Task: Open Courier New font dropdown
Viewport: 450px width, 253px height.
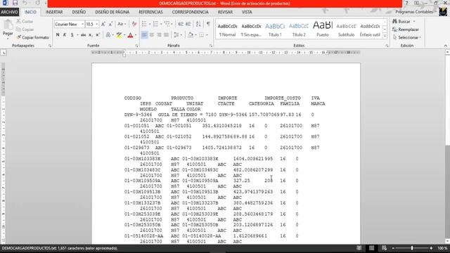Action: 83,25
